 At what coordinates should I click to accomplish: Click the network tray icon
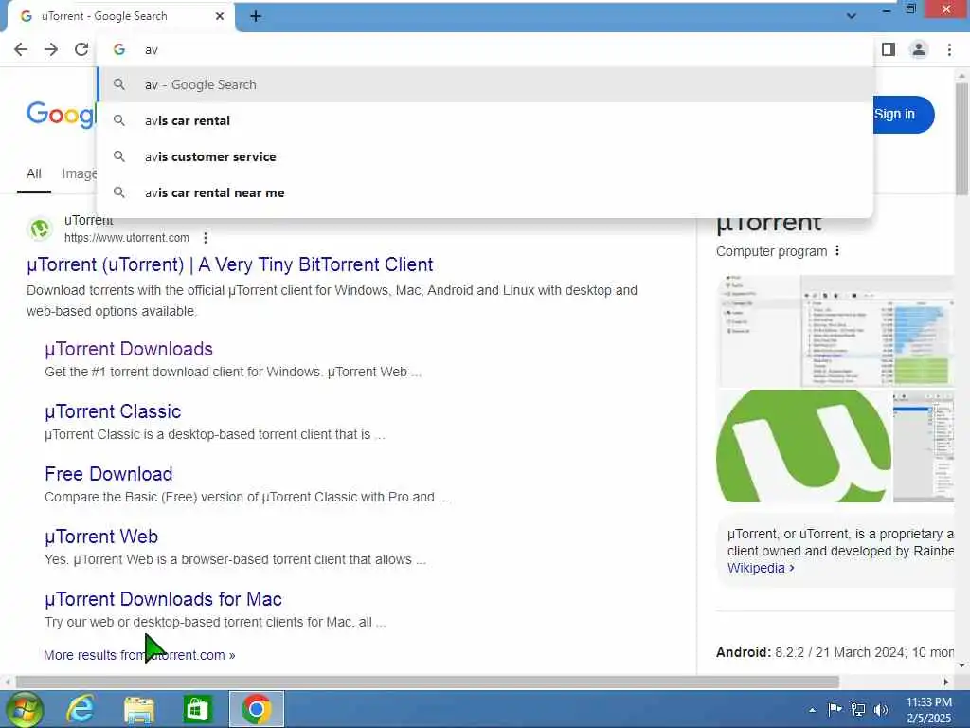click(x=858, y=709)
